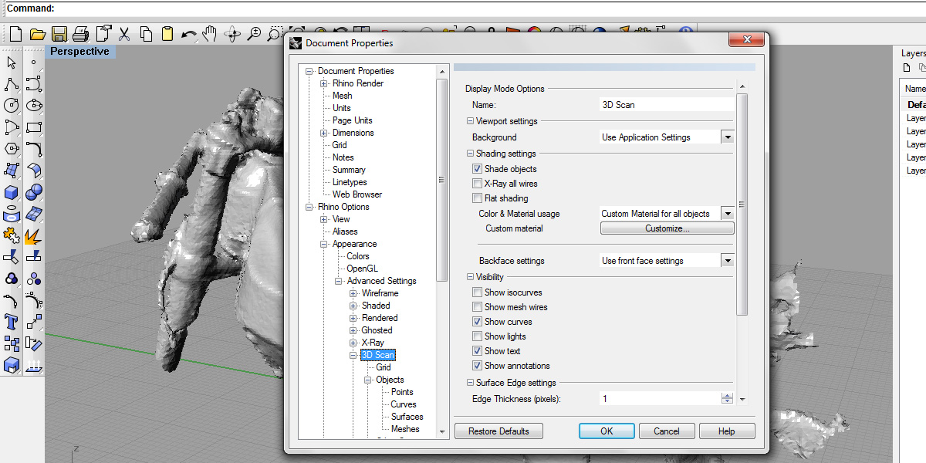Disable the Shade objects checkbox

click(477, 169)
